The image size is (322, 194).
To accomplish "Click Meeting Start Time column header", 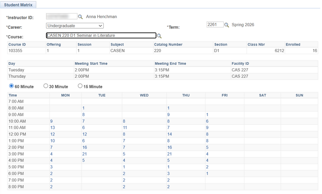I will tap(91, 64).
